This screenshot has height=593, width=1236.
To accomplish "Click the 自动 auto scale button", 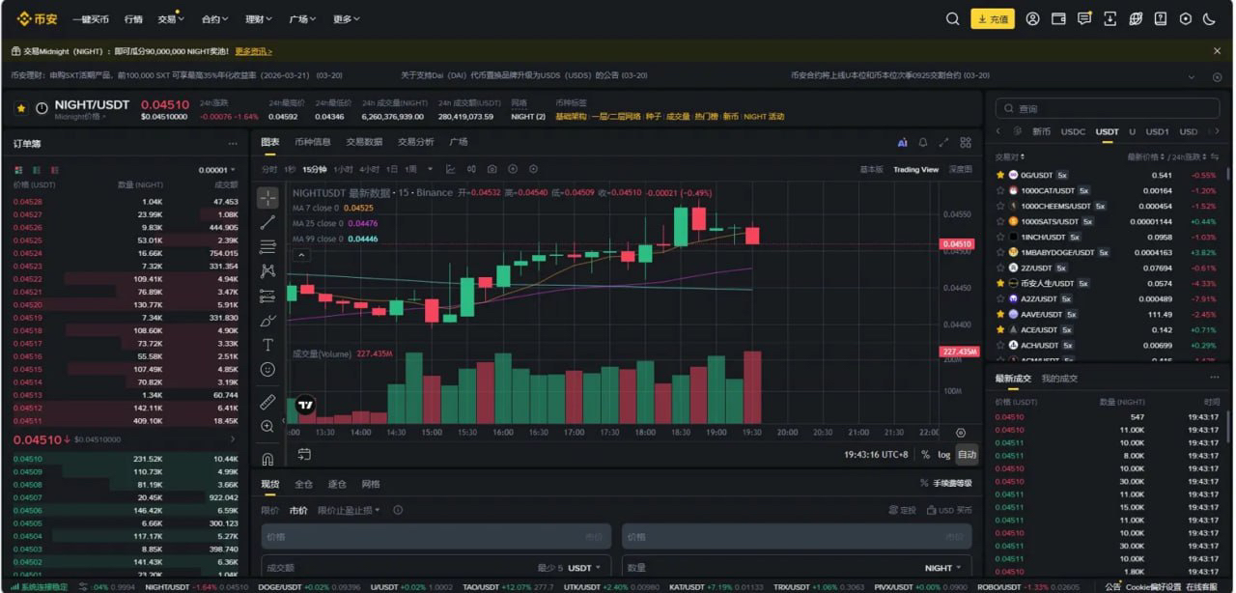I will click(967, 454).
